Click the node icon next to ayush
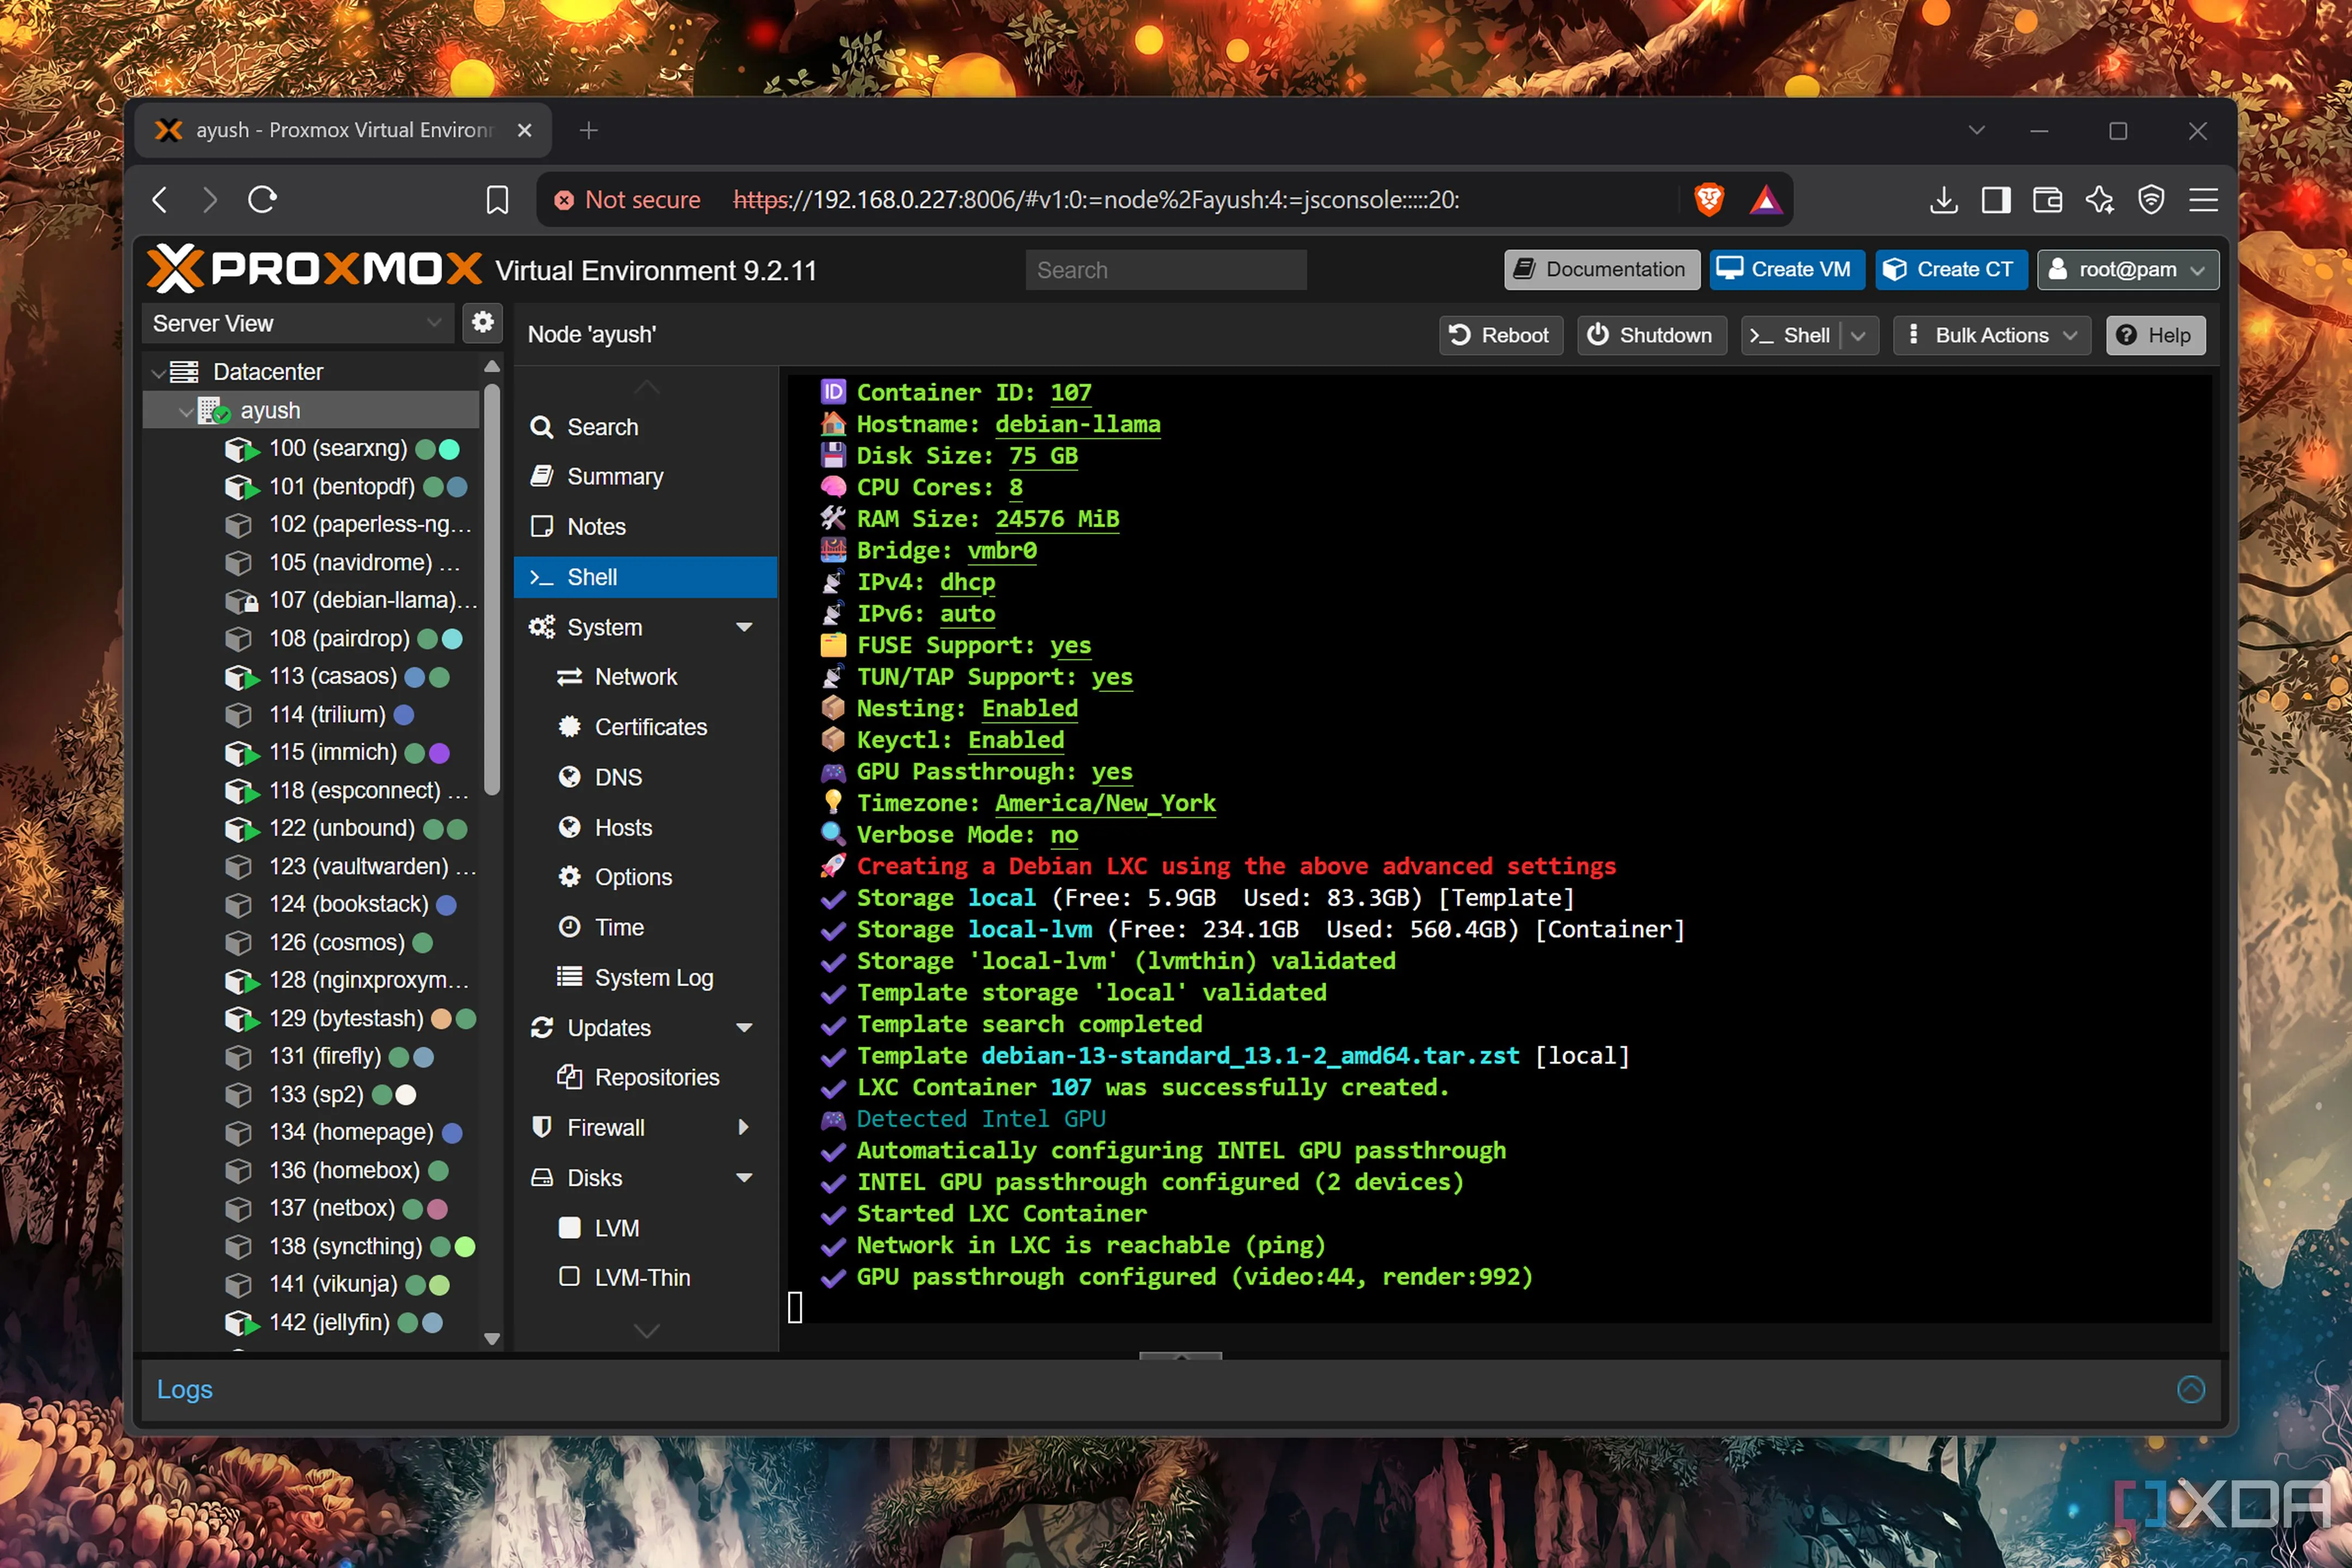 pyautogui.click(x=214, y=410)
